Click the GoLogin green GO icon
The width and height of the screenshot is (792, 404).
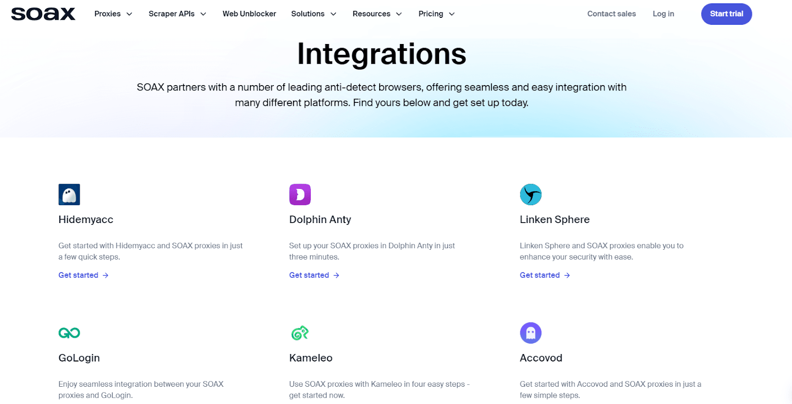[69, 333]
